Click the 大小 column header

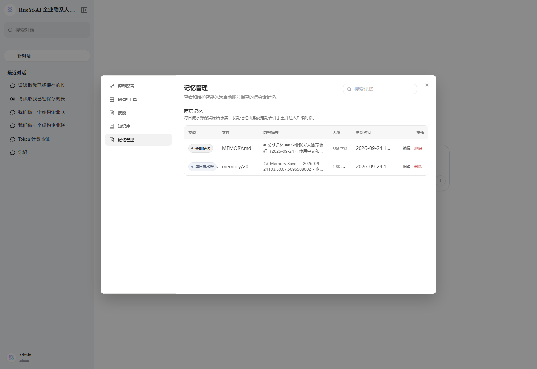pos(336,133)
